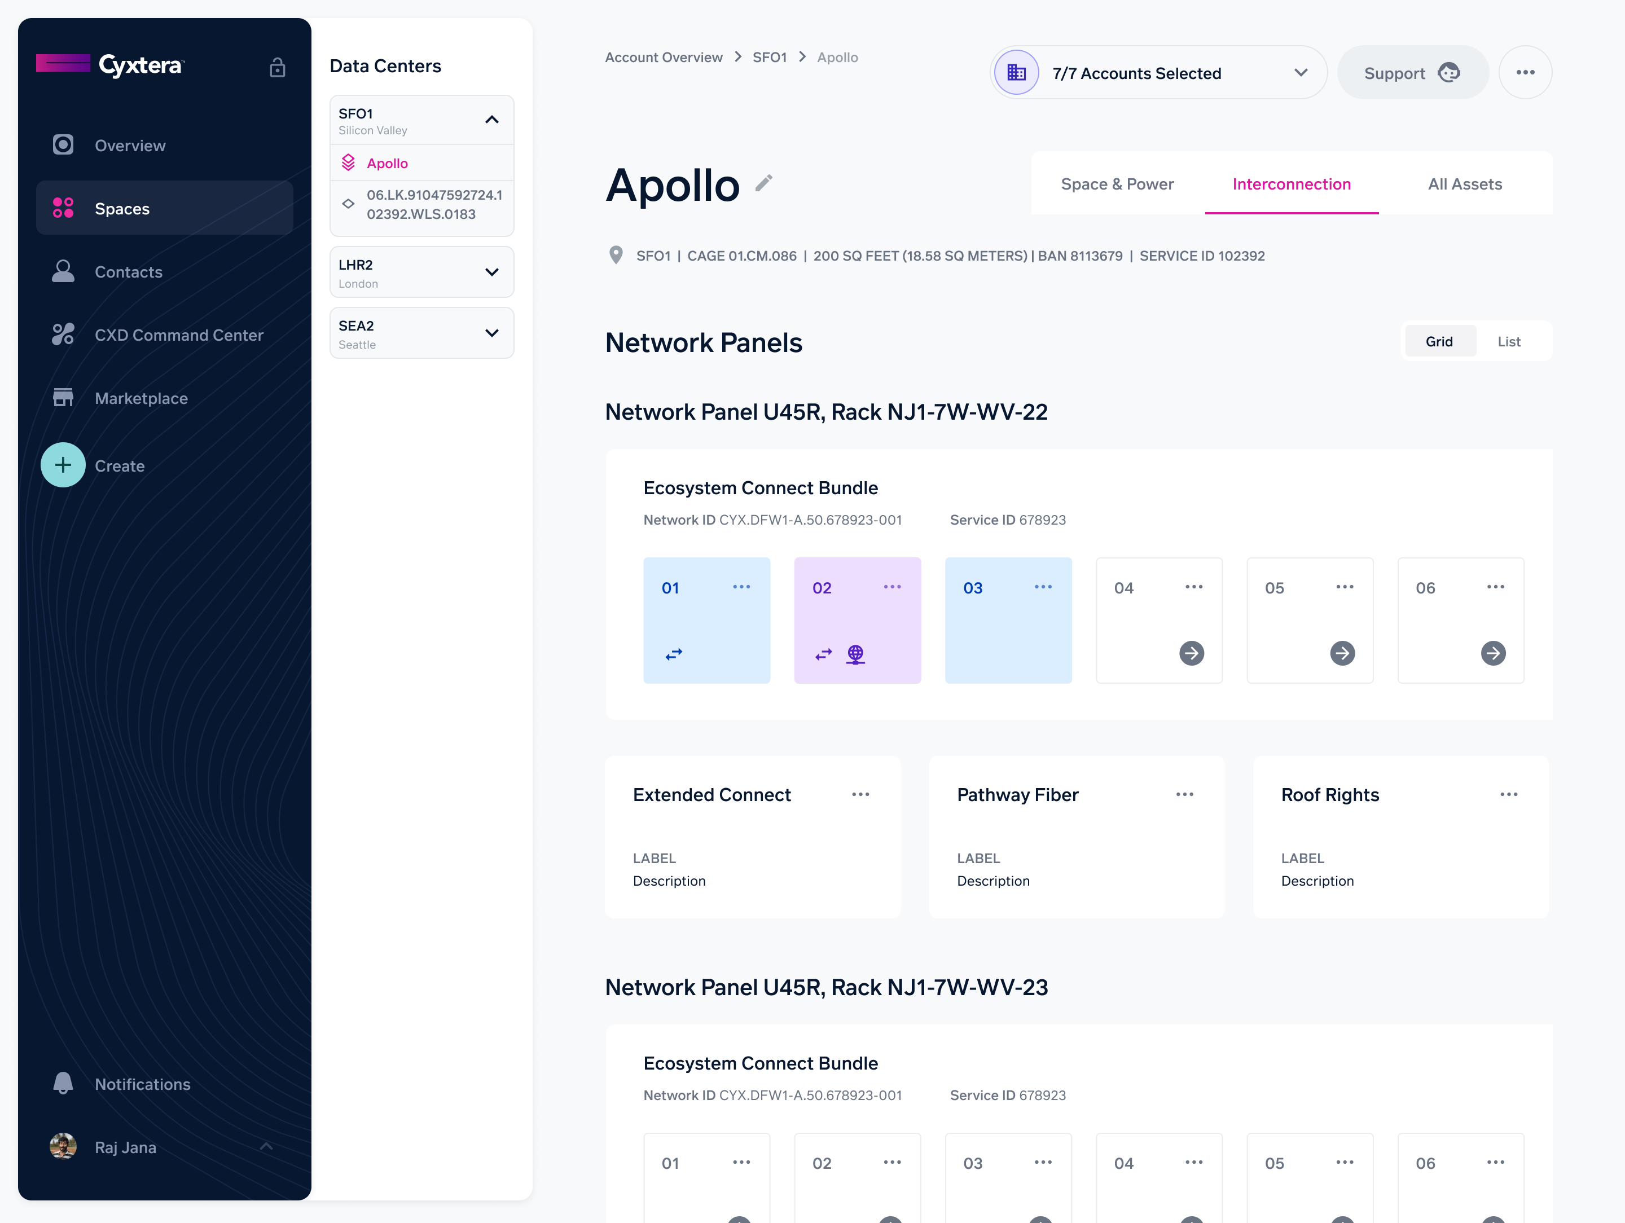Open the top-right more options ellipsis
This screenshot has height=1223, width=1625.
[1526, 72]
